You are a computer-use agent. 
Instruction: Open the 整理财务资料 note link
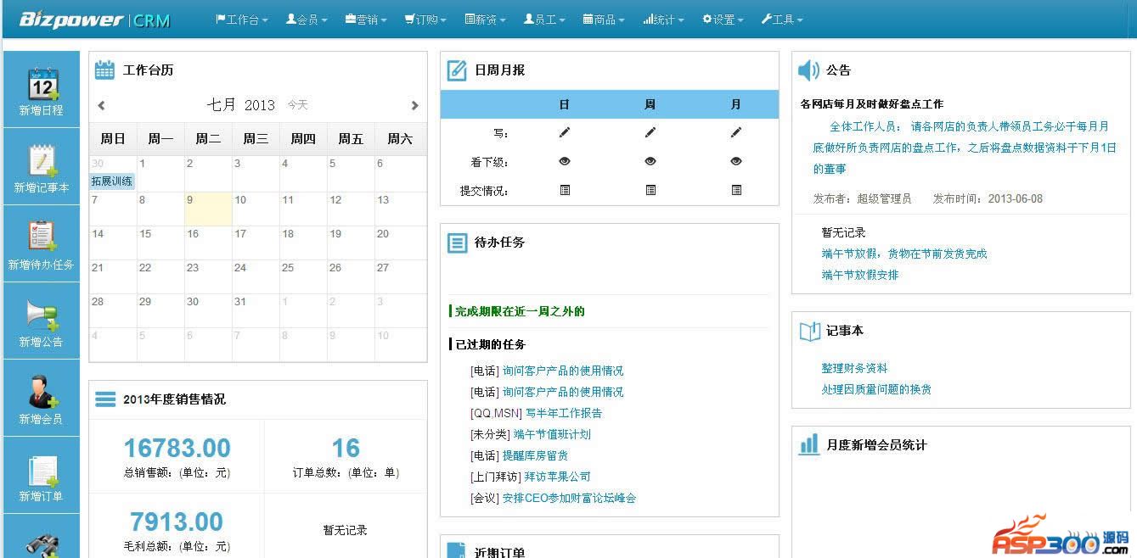(854, 368)
